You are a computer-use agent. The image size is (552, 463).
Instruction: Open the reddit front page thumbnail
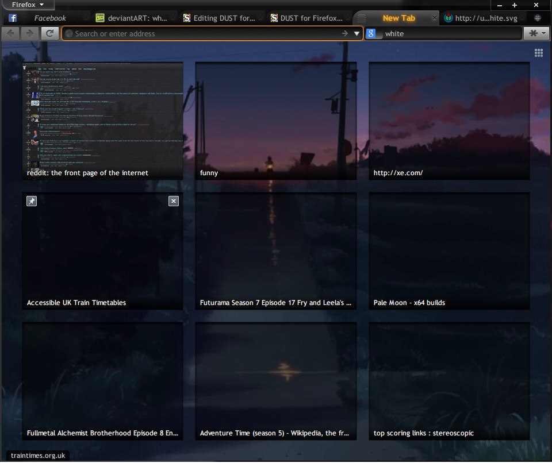pos(103,121)
